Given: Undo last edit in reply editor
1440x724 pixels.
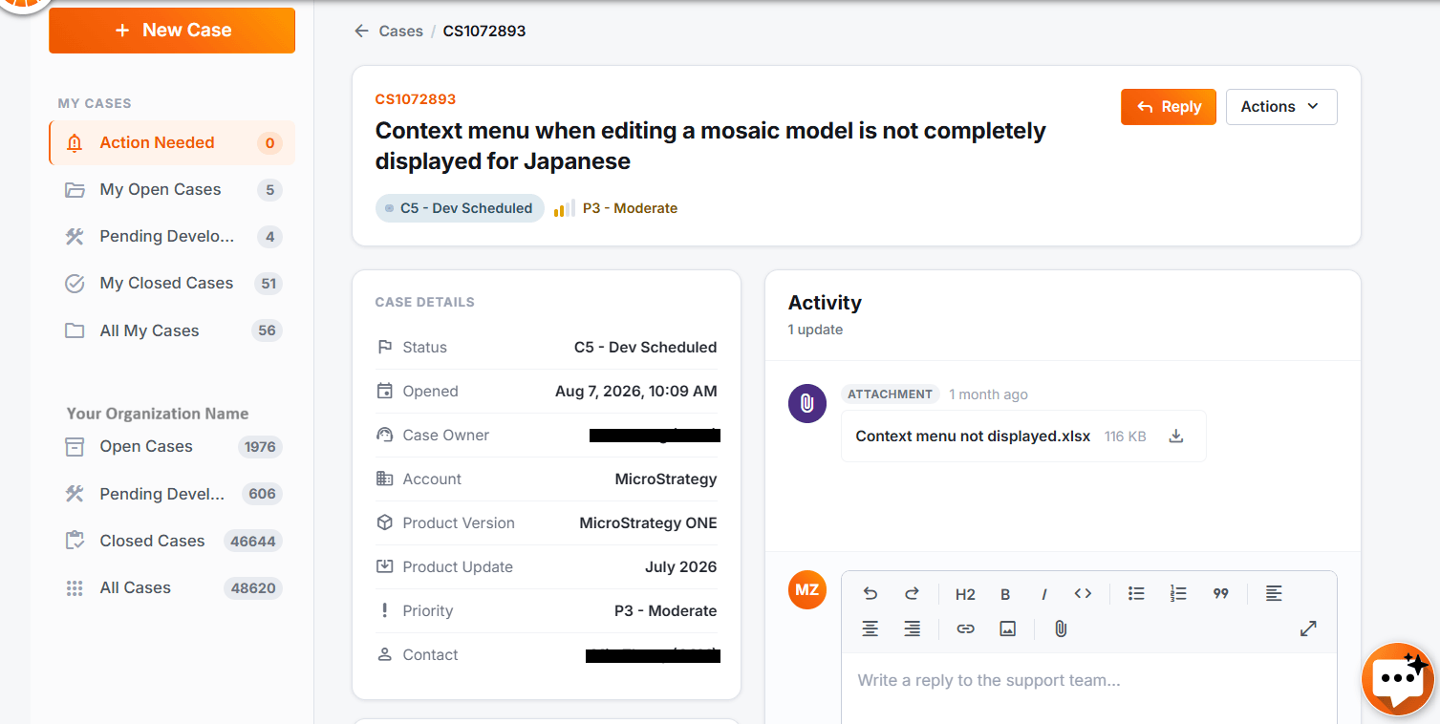Looking at the screenshot, I should [x=870, y=594].
